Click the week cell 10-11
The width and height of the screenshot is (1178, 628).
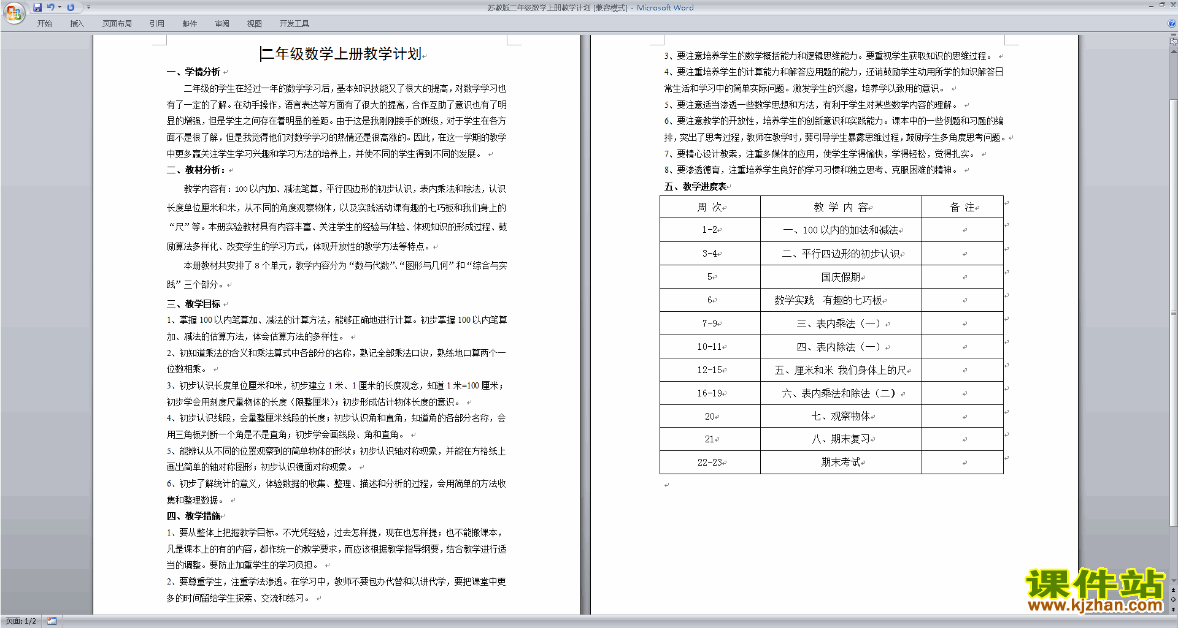click(710, 346)
